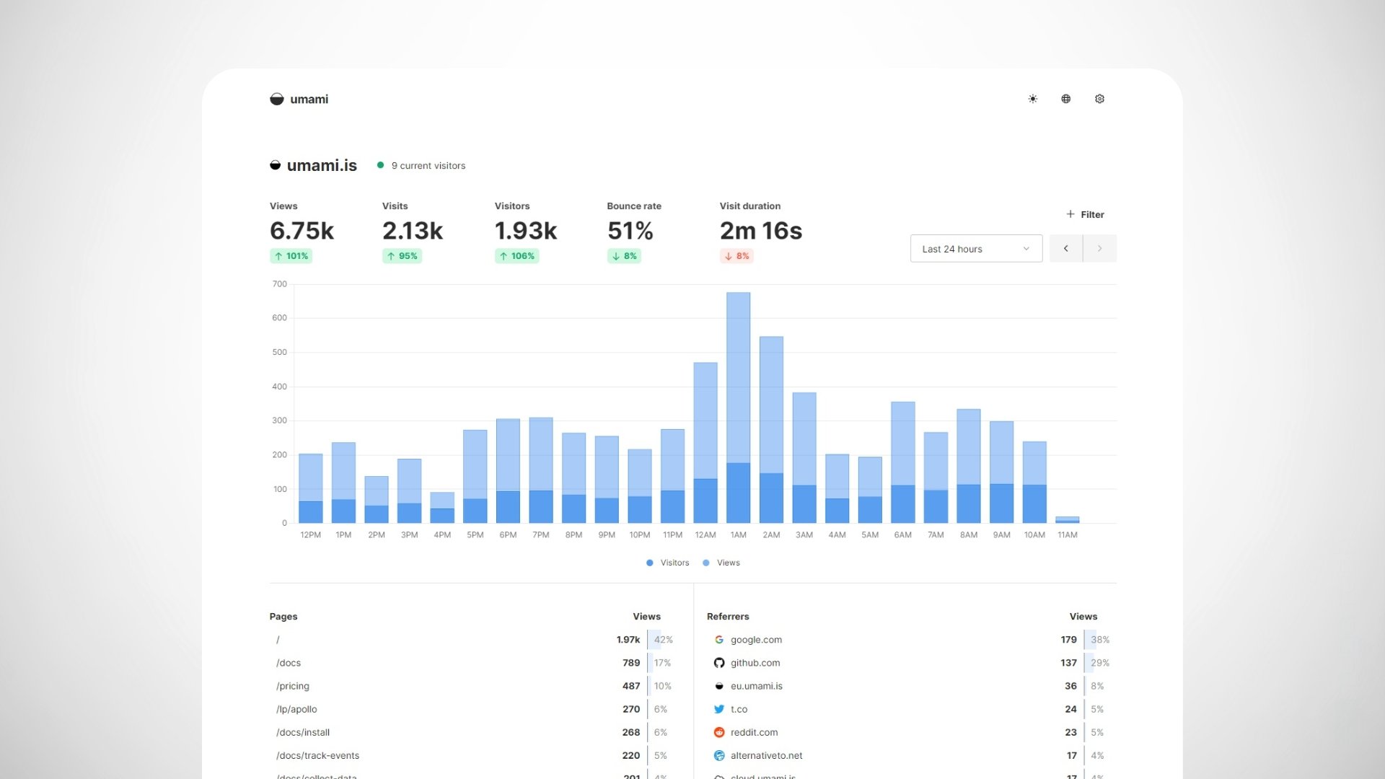Add a filter with the Filter button
Image resolution: width=1385 pixels, height=779 pixels.
1085,214
